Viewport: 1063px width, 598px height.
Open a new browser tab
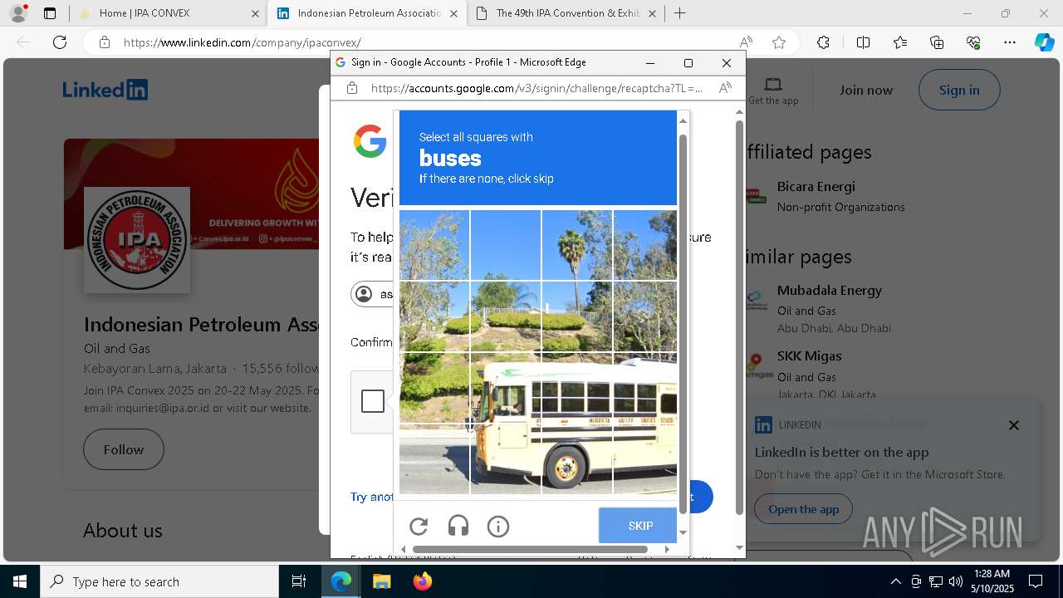tap(679, 13)
